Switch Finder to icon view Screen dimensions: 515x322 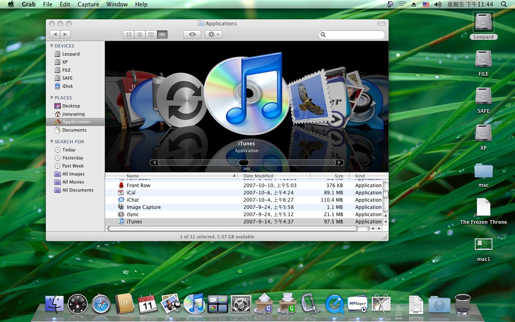pos(129,35)
